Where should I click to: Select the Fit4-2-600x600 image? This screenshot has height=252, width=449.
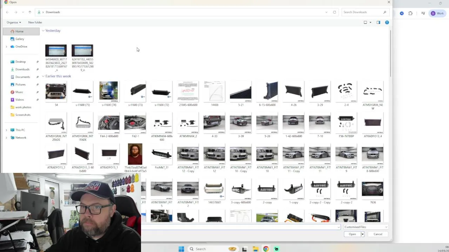pos(109,125)
